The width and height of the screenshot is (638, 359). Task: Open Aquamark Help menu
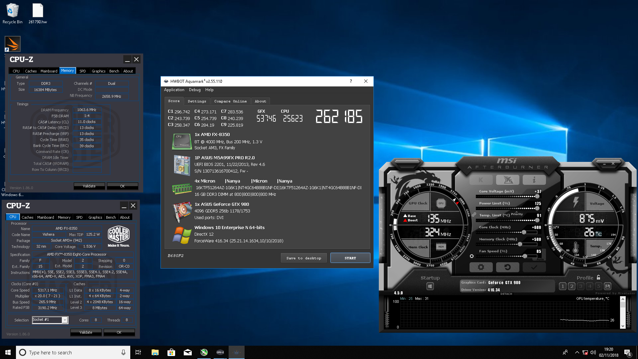tap(209, 90)
